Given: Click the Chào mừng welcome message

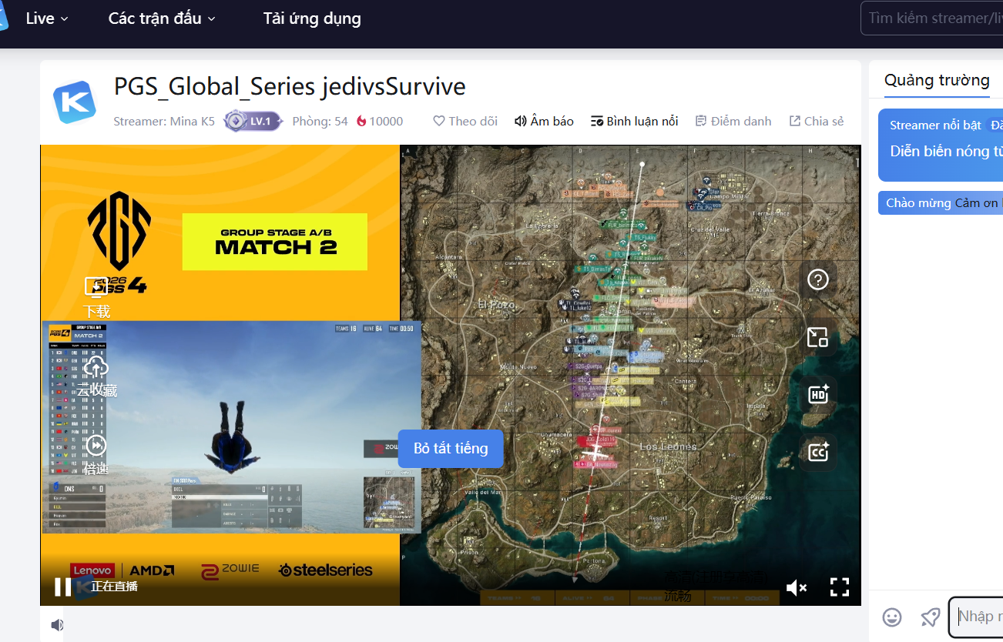Looking at the screenshot, I should pos(941,203).
